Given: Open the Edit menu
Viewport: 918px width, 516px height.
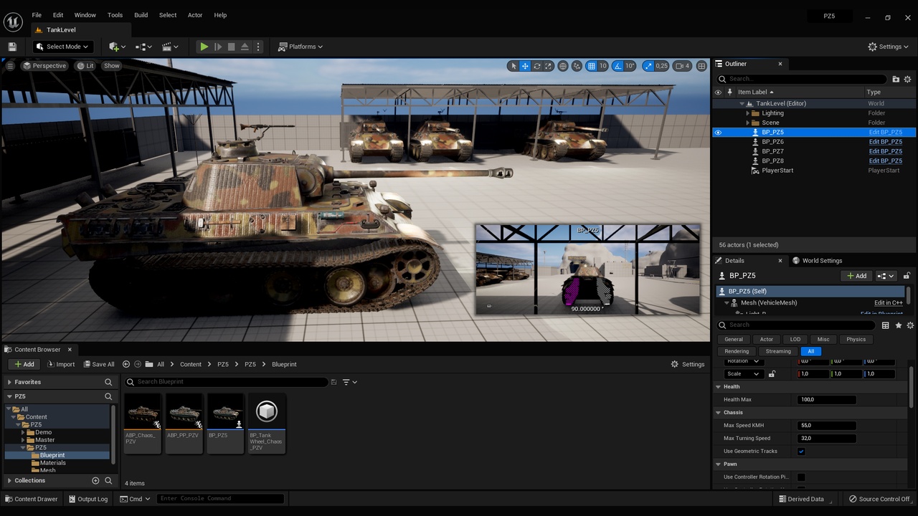Looking at the screenshot, I should coord(58,15).
